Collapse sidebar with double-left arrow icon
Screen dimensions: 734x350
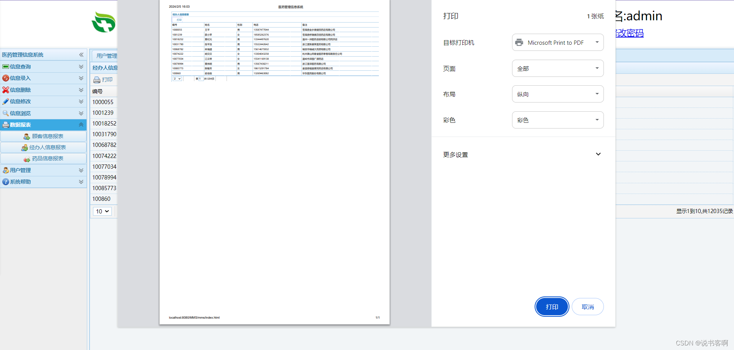pos(81,55)
